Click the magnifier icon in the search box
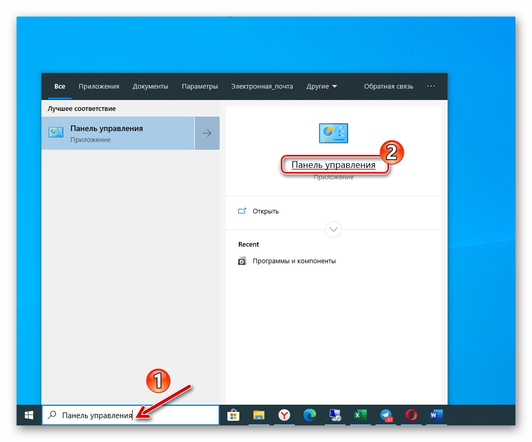The height and width of the screenshot is (442, 532). point(52,415)
